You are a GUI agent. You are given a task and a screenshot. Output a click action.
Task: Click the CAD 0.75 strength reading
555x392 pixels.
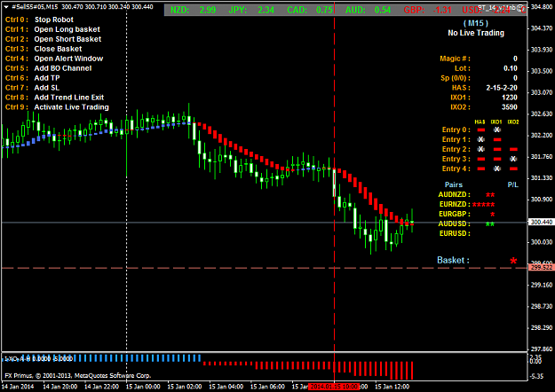[x=310, y=10]
